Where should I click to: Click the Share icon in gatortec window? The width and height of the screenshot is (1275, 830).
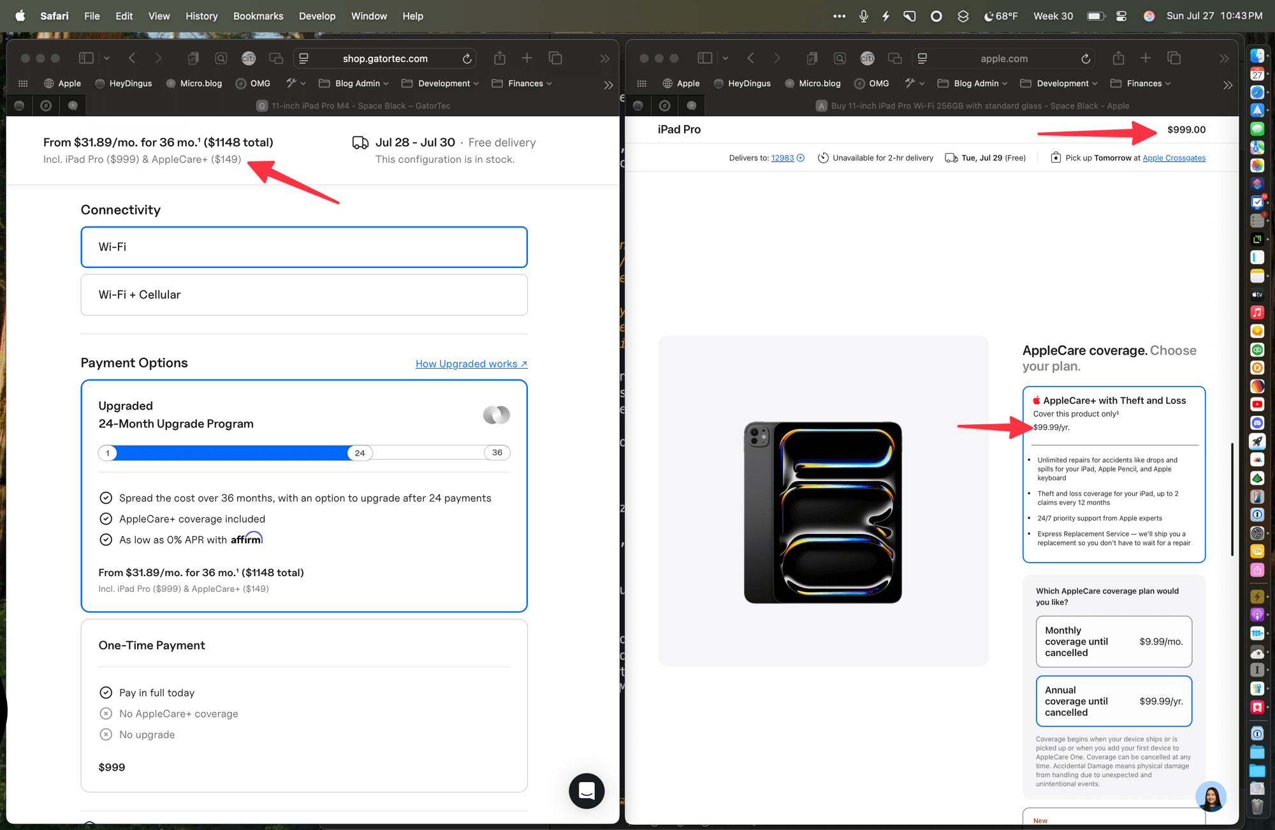[499, 59]
